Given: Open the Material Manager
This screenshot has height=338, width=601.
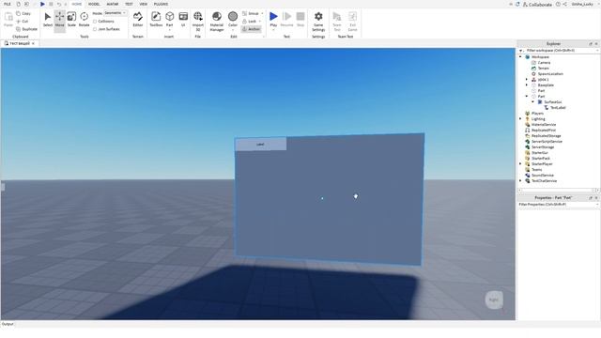Looking at the screenshot, I should [x=217, y=21].
